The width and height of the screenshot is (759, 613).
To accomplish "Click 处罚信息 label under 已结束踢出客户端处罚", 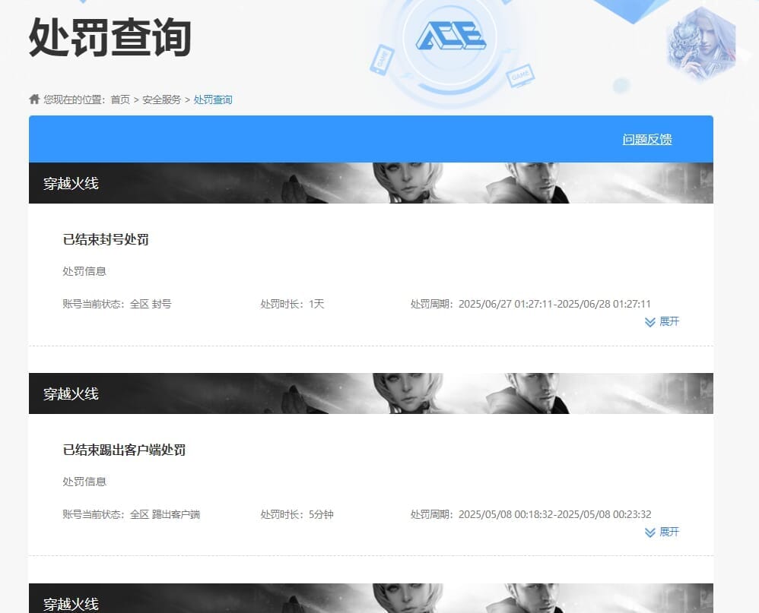I will click(84, 482).
